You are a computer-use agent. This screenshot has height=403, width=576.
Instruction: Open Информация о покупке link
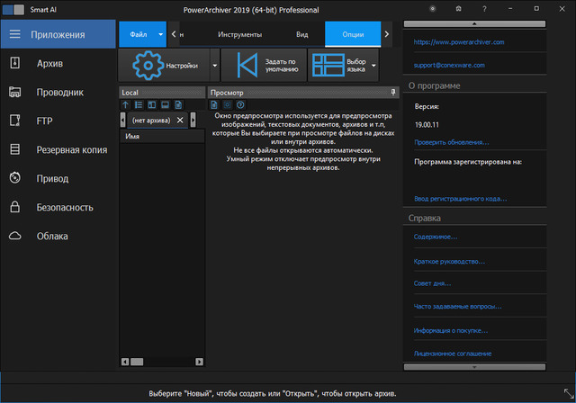point(450,331)
